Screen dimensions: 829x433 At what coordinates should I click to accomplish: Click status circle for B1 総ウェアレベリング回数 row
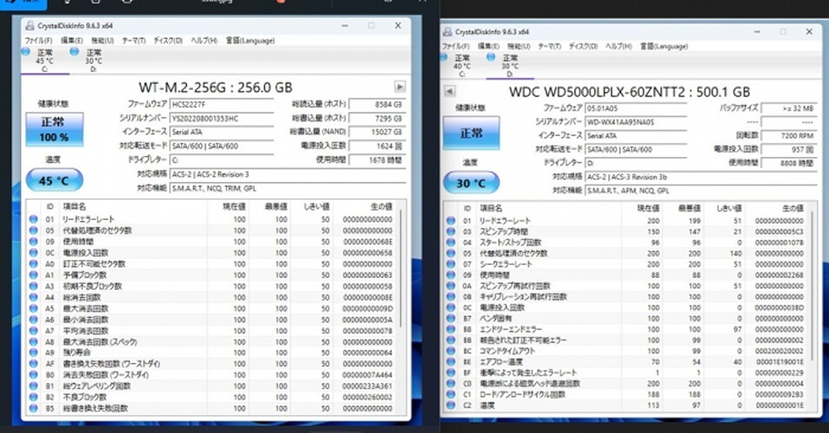point(33,386)
